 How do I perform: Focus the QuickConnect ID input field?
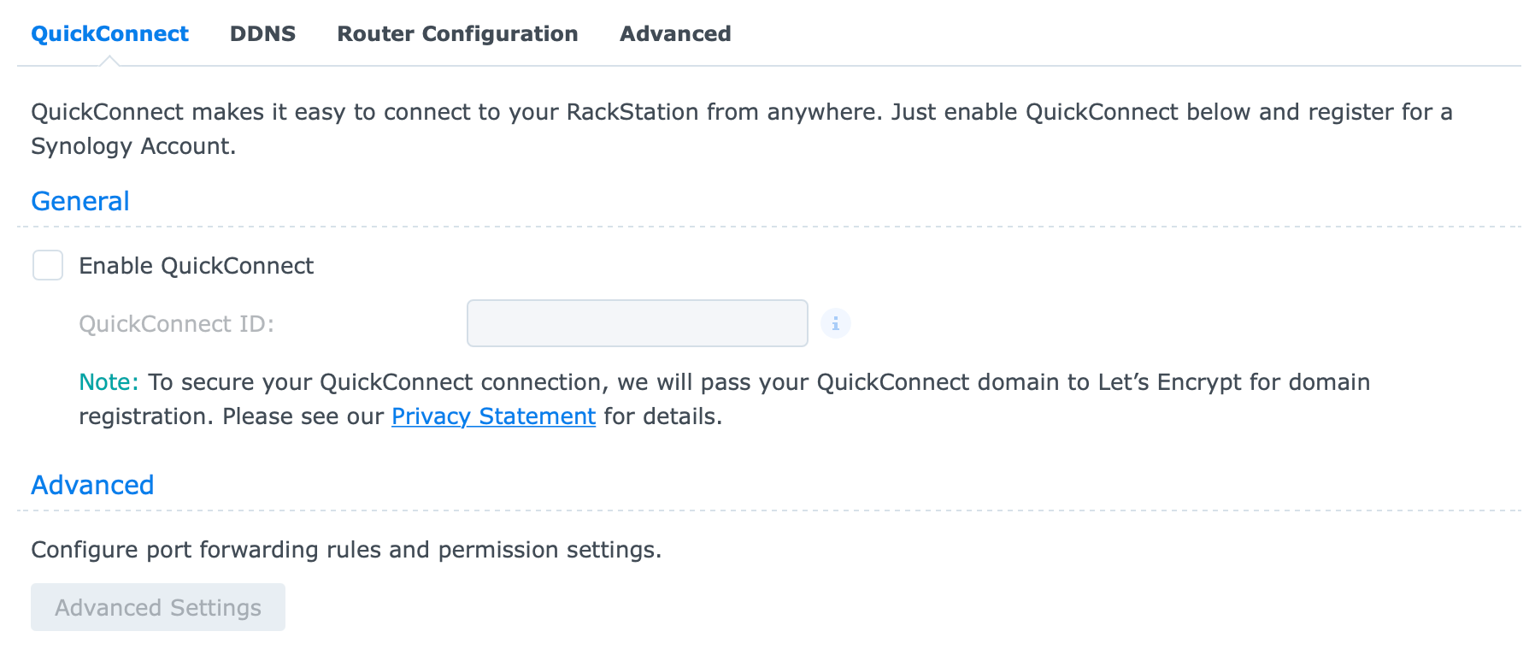tap(638, 323)
